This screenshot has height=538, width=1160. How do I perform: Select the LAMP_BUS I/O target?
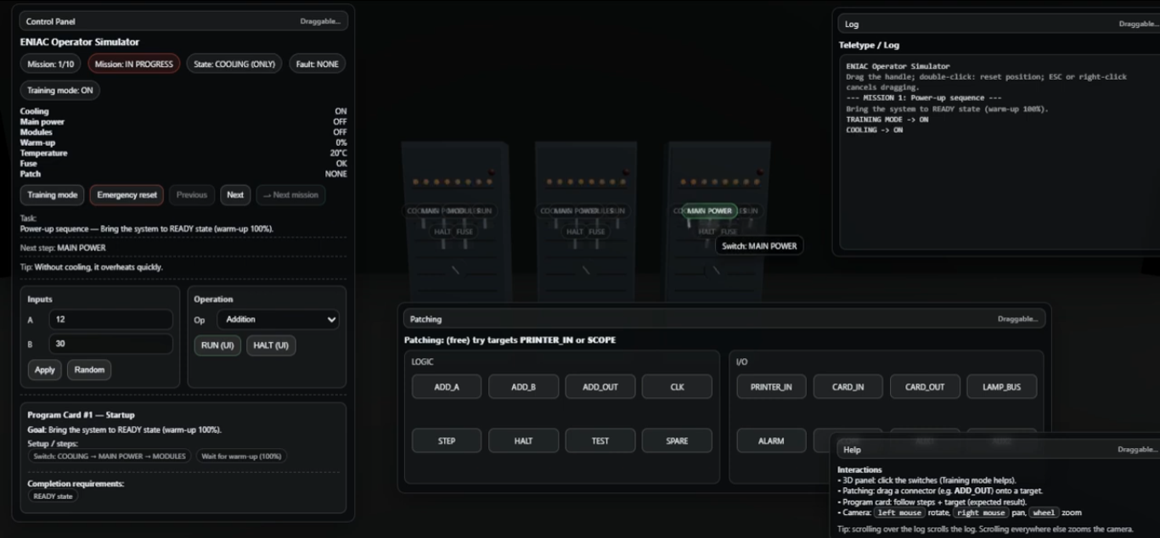pyautogui.click(x=1002, y=387)
